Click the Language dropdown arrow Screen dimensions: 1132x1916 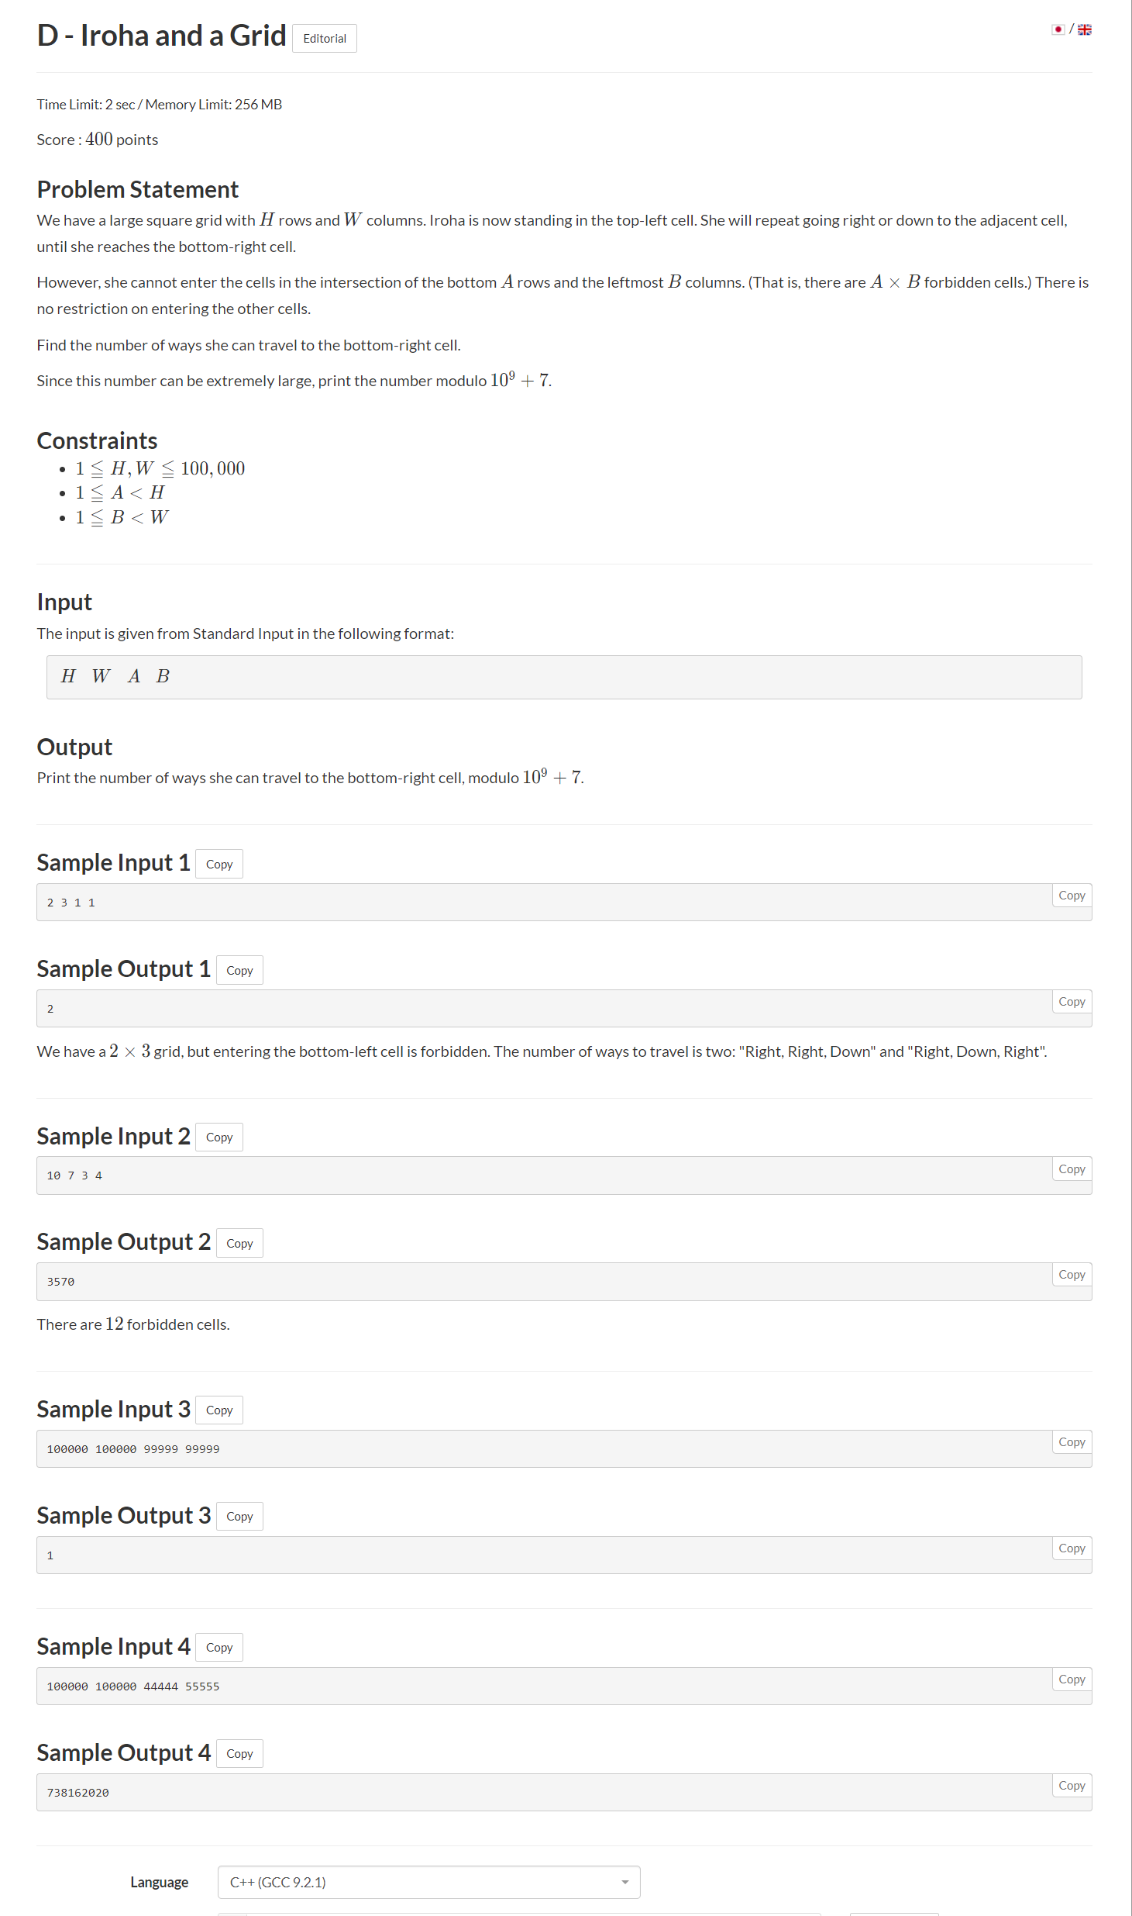pos(624,1882)
